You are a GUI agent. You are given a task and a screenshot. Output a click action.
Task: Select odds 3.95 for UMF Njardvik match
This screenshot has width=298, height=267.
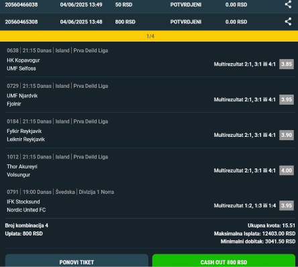(287, 99)
